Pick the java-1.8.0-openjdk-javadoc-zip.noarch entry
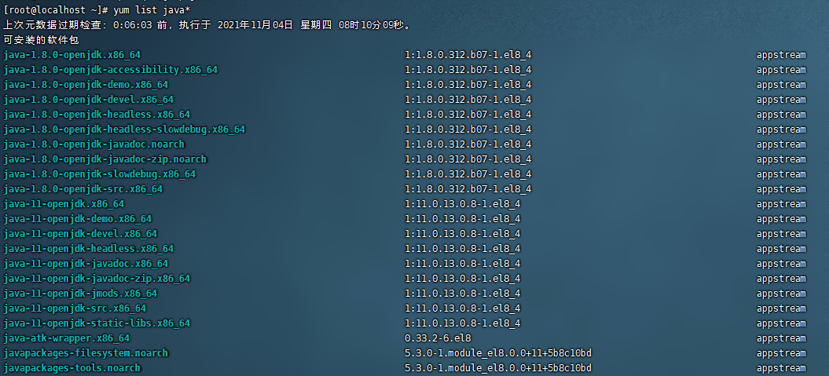This screenshot has width=829, height=376. click(x=105, y=159)
